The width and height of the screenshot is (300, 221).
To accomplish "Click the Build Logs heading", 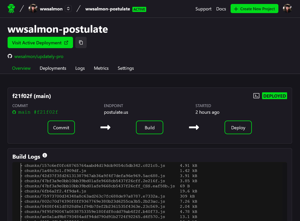I will pos(26,157).
